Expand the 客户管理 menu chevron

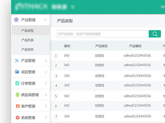pyautogui.click(x=46, y=106)
